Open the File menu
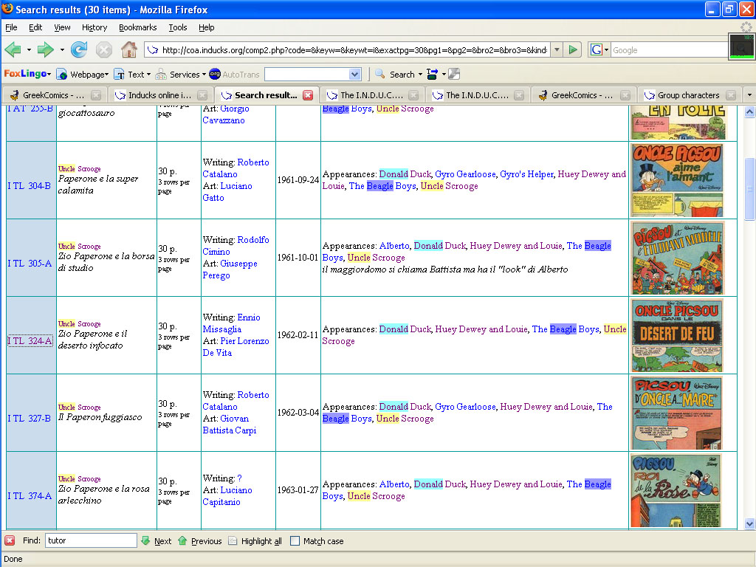756x567 pixels. 11,27
